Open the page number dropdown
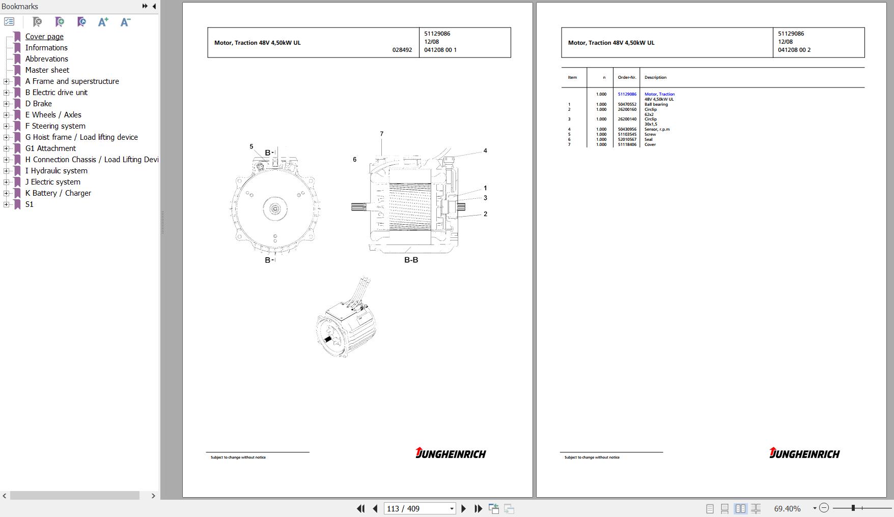The image size is (894, 517). tap(452, 508)
